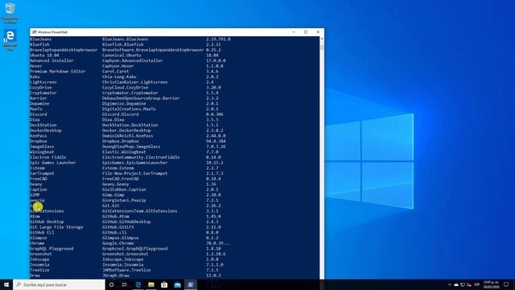Open the OneDrive cloud tray icon

click(x=456, y=284)
